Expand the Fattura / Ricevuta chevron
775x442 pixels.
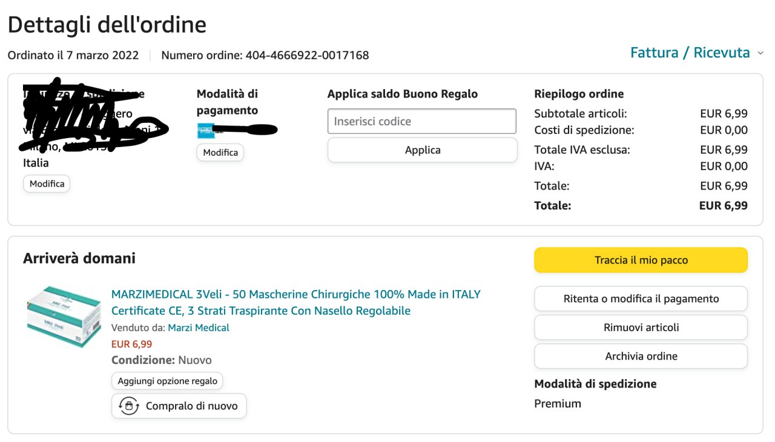tap(760, 53)
